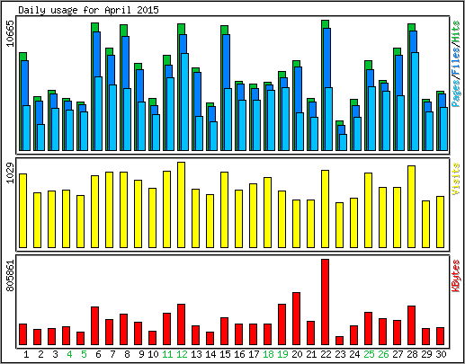Click the Hits axis maximum value 10665

tap(11, 33)
